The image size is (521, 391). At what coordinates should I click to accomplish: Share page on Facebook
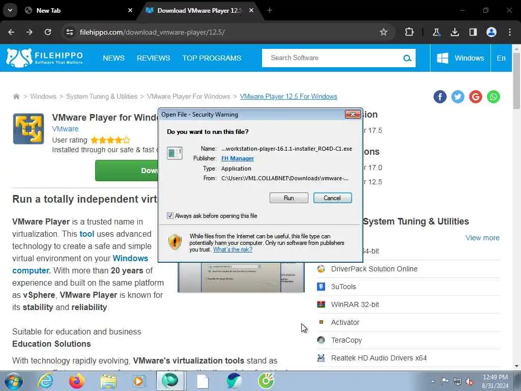coord(440,97)
